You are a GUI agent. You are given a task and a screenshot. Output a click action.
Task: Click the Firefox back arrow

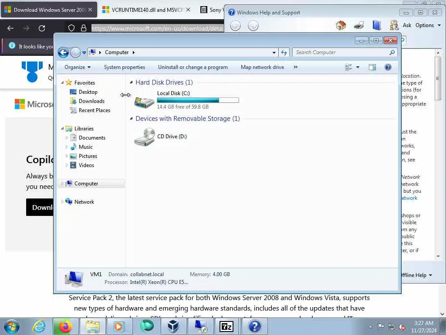pos(10,28)
